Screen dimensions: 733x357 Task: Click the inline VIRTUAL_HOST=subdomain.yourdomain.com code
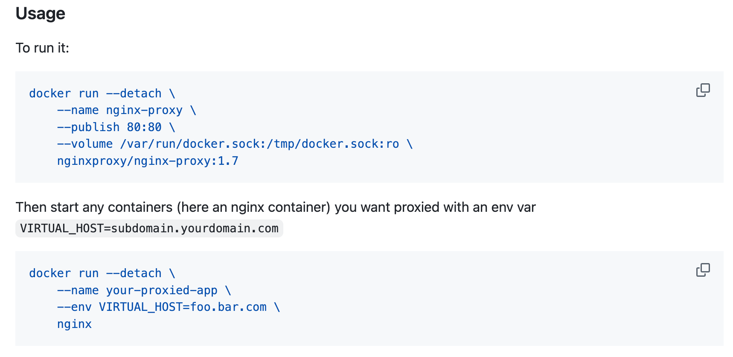point(149,228)
